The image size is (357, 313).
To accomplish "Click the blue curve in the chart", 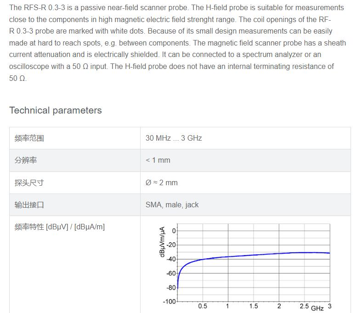I will pyautogui.click(x=254, y=255).
